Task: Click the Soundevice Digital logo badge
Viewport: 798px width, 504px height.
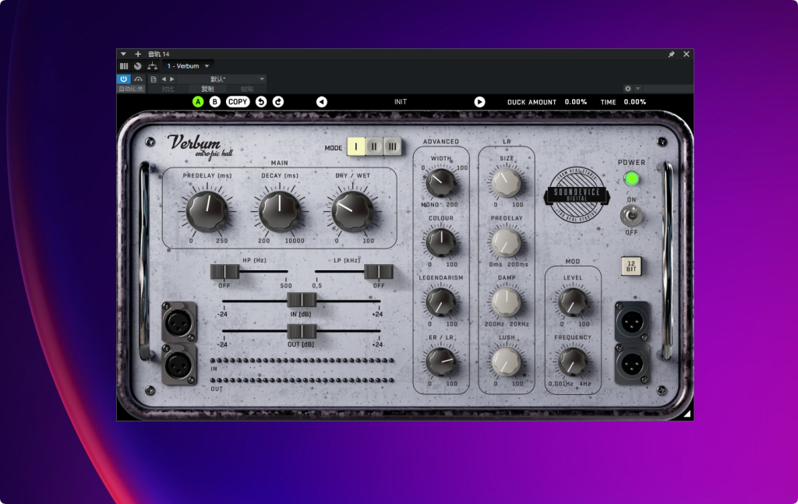Action: click(x=577, y=194)
